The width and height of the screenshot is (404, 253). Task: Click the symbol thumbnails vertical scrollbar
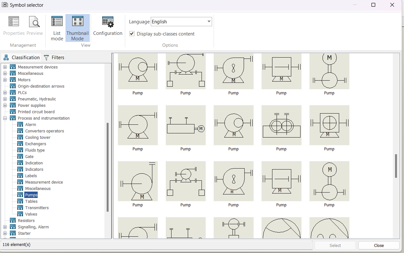pos(396,166)
